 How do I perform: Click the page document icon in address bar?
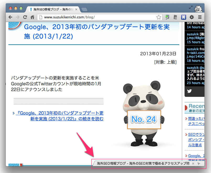41,17
